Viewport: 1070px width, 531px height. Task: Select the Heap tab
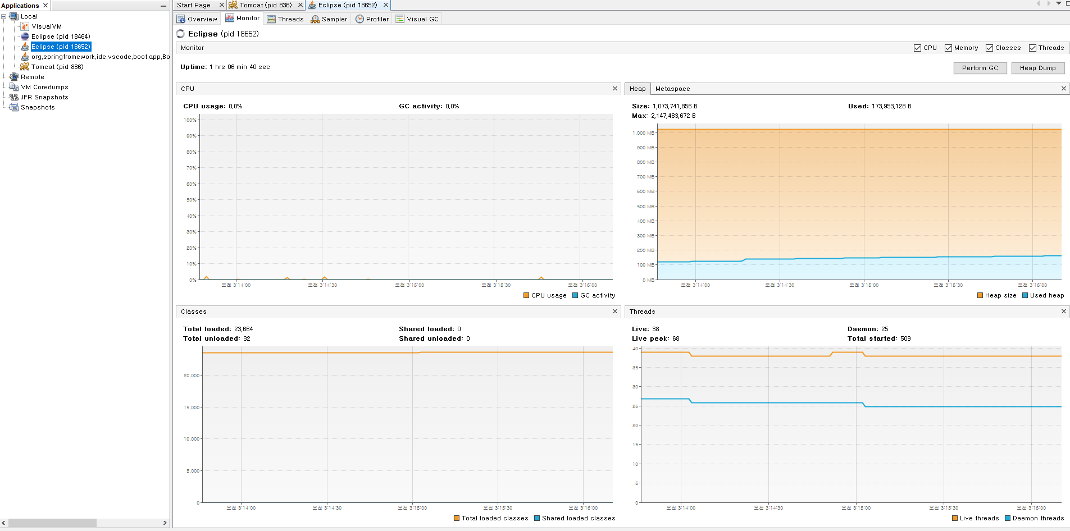(x=638, y=89)
